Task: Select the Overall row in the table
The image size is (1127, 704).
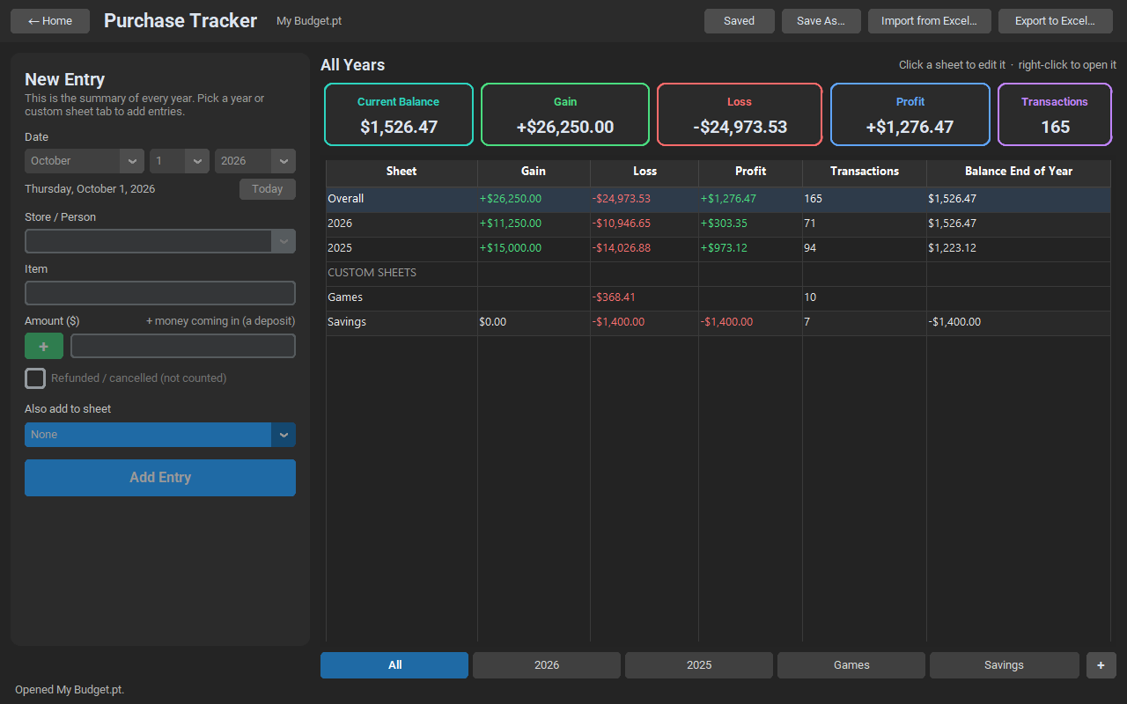Action: pyautogui.click(x=718, y=199)
